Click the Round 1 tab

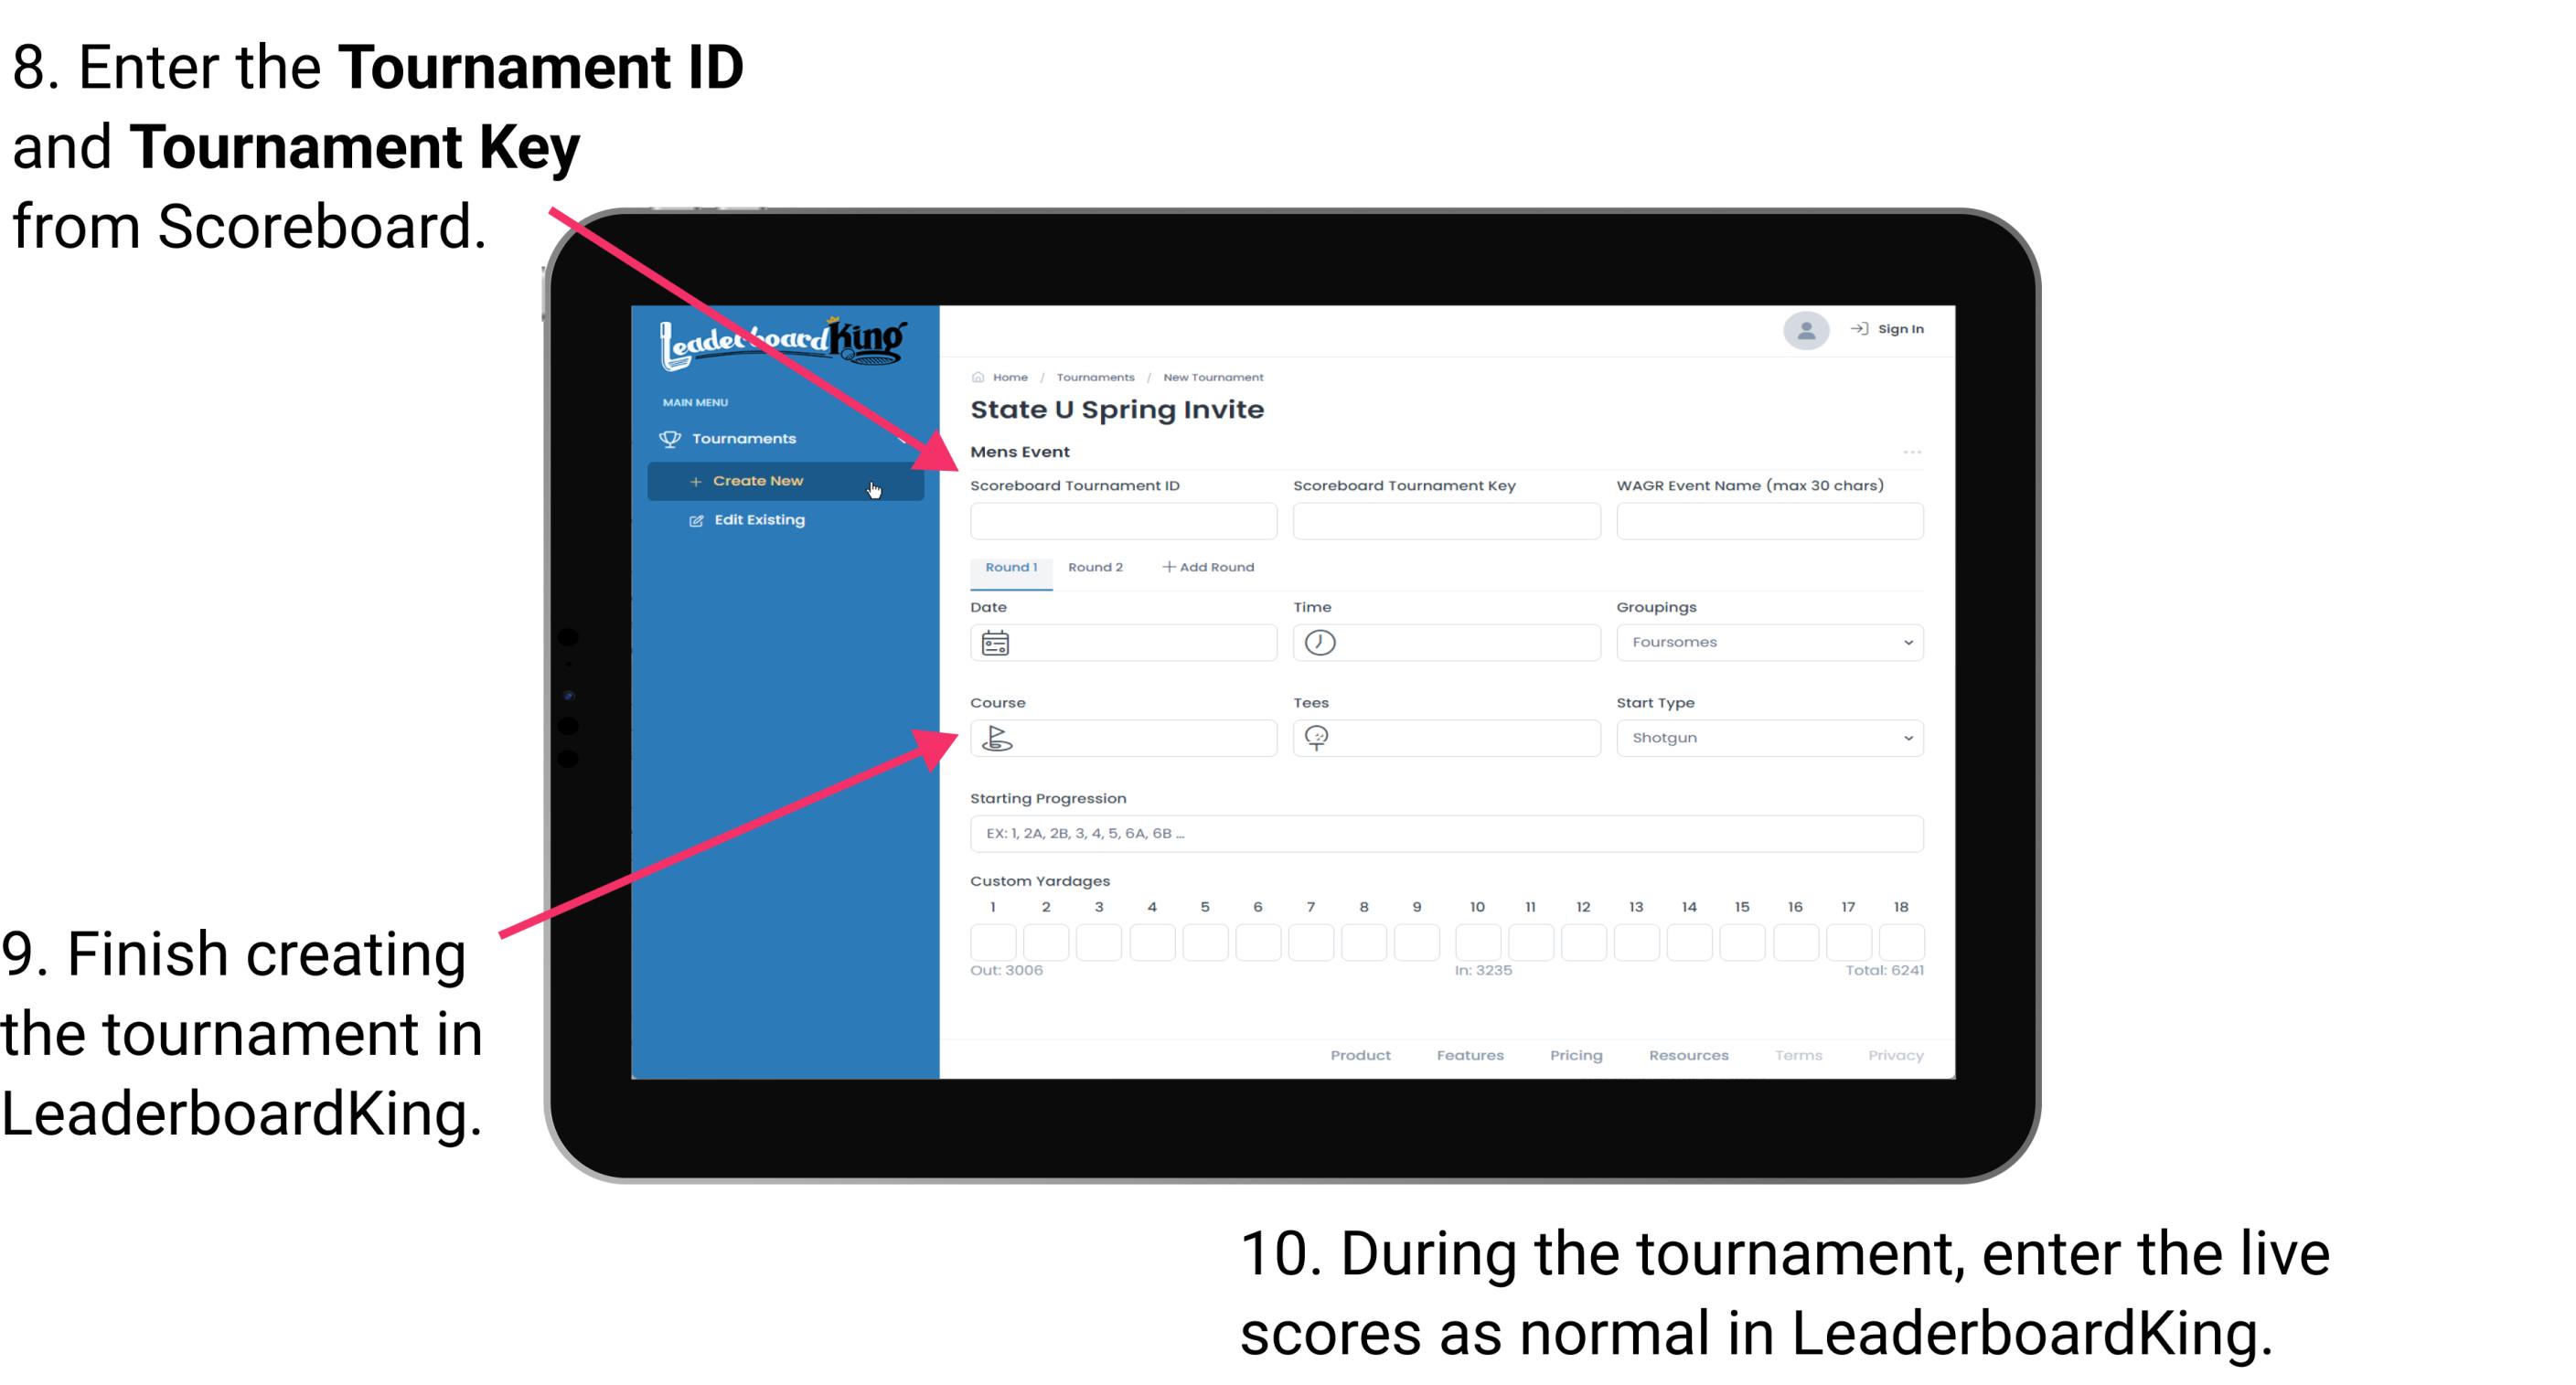(1009, 568)
